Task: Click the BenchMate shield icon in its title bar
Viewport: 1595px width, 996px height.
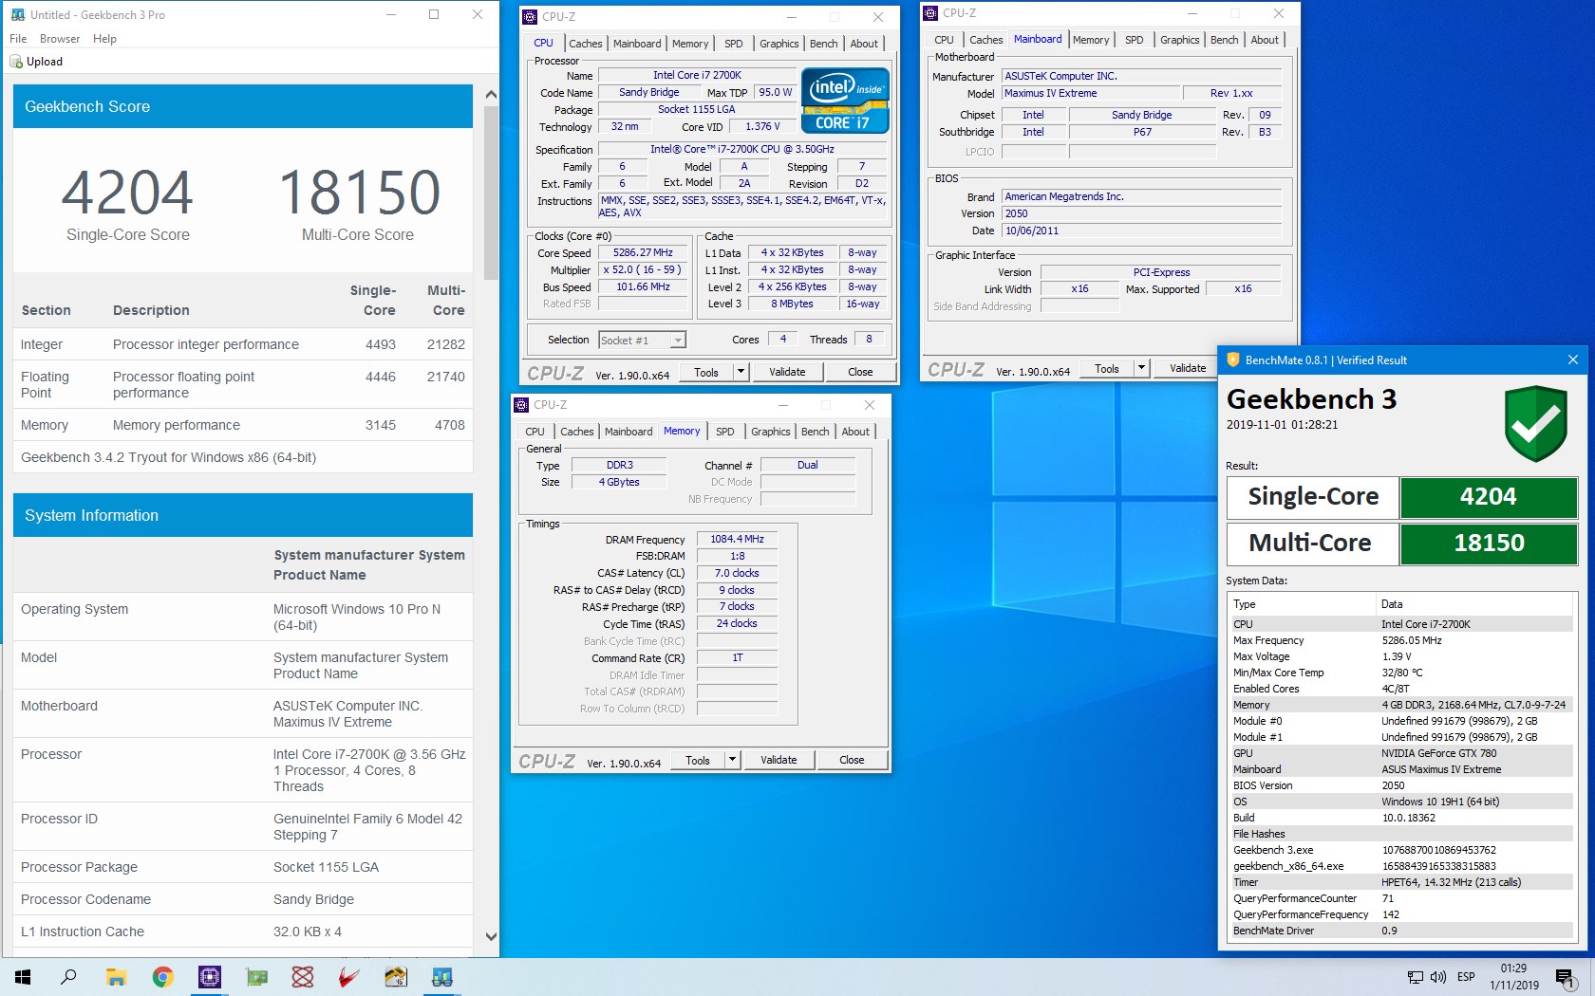Action: pos(1233,360)
